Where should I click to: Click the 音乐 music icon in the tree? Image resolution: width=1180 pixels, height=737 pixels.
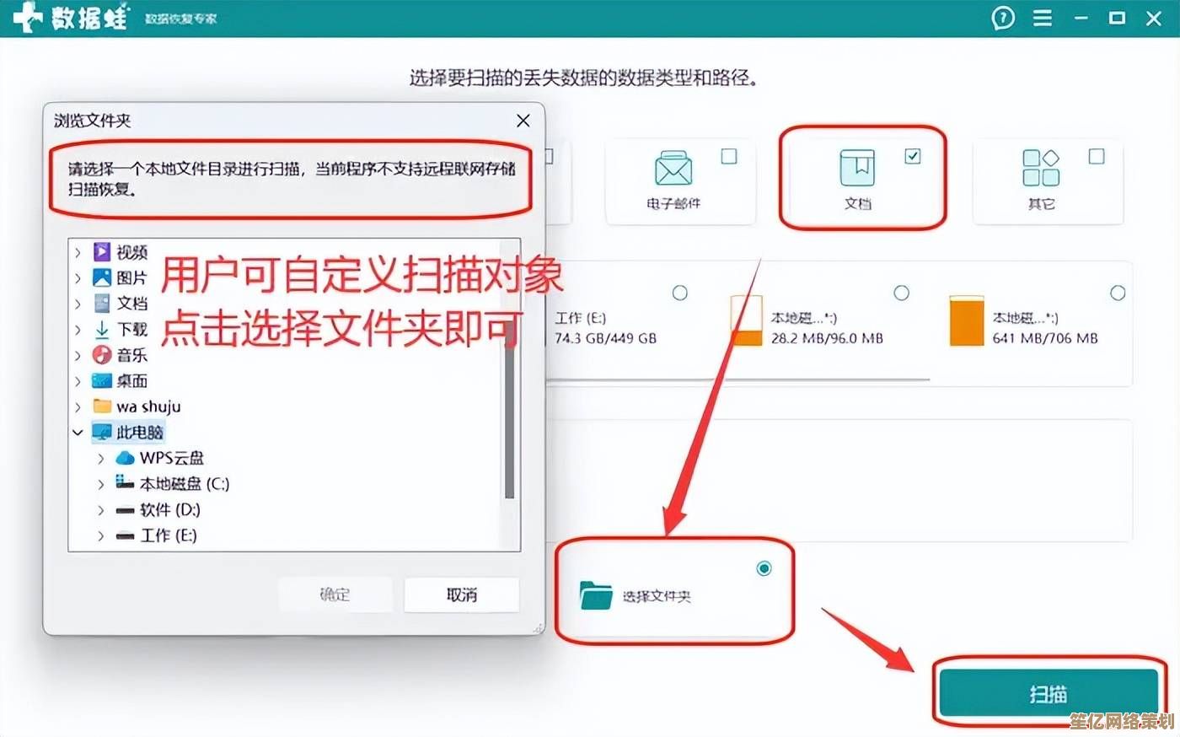[x=101, y=355]
